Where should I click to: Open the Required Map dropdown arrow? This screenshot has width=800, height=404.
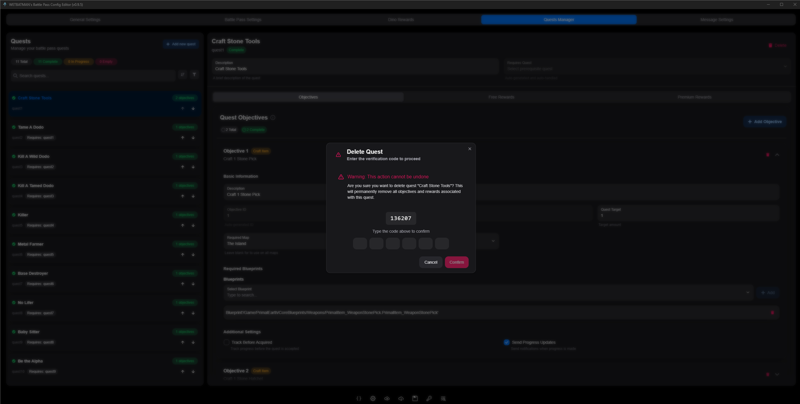point(493,241)
